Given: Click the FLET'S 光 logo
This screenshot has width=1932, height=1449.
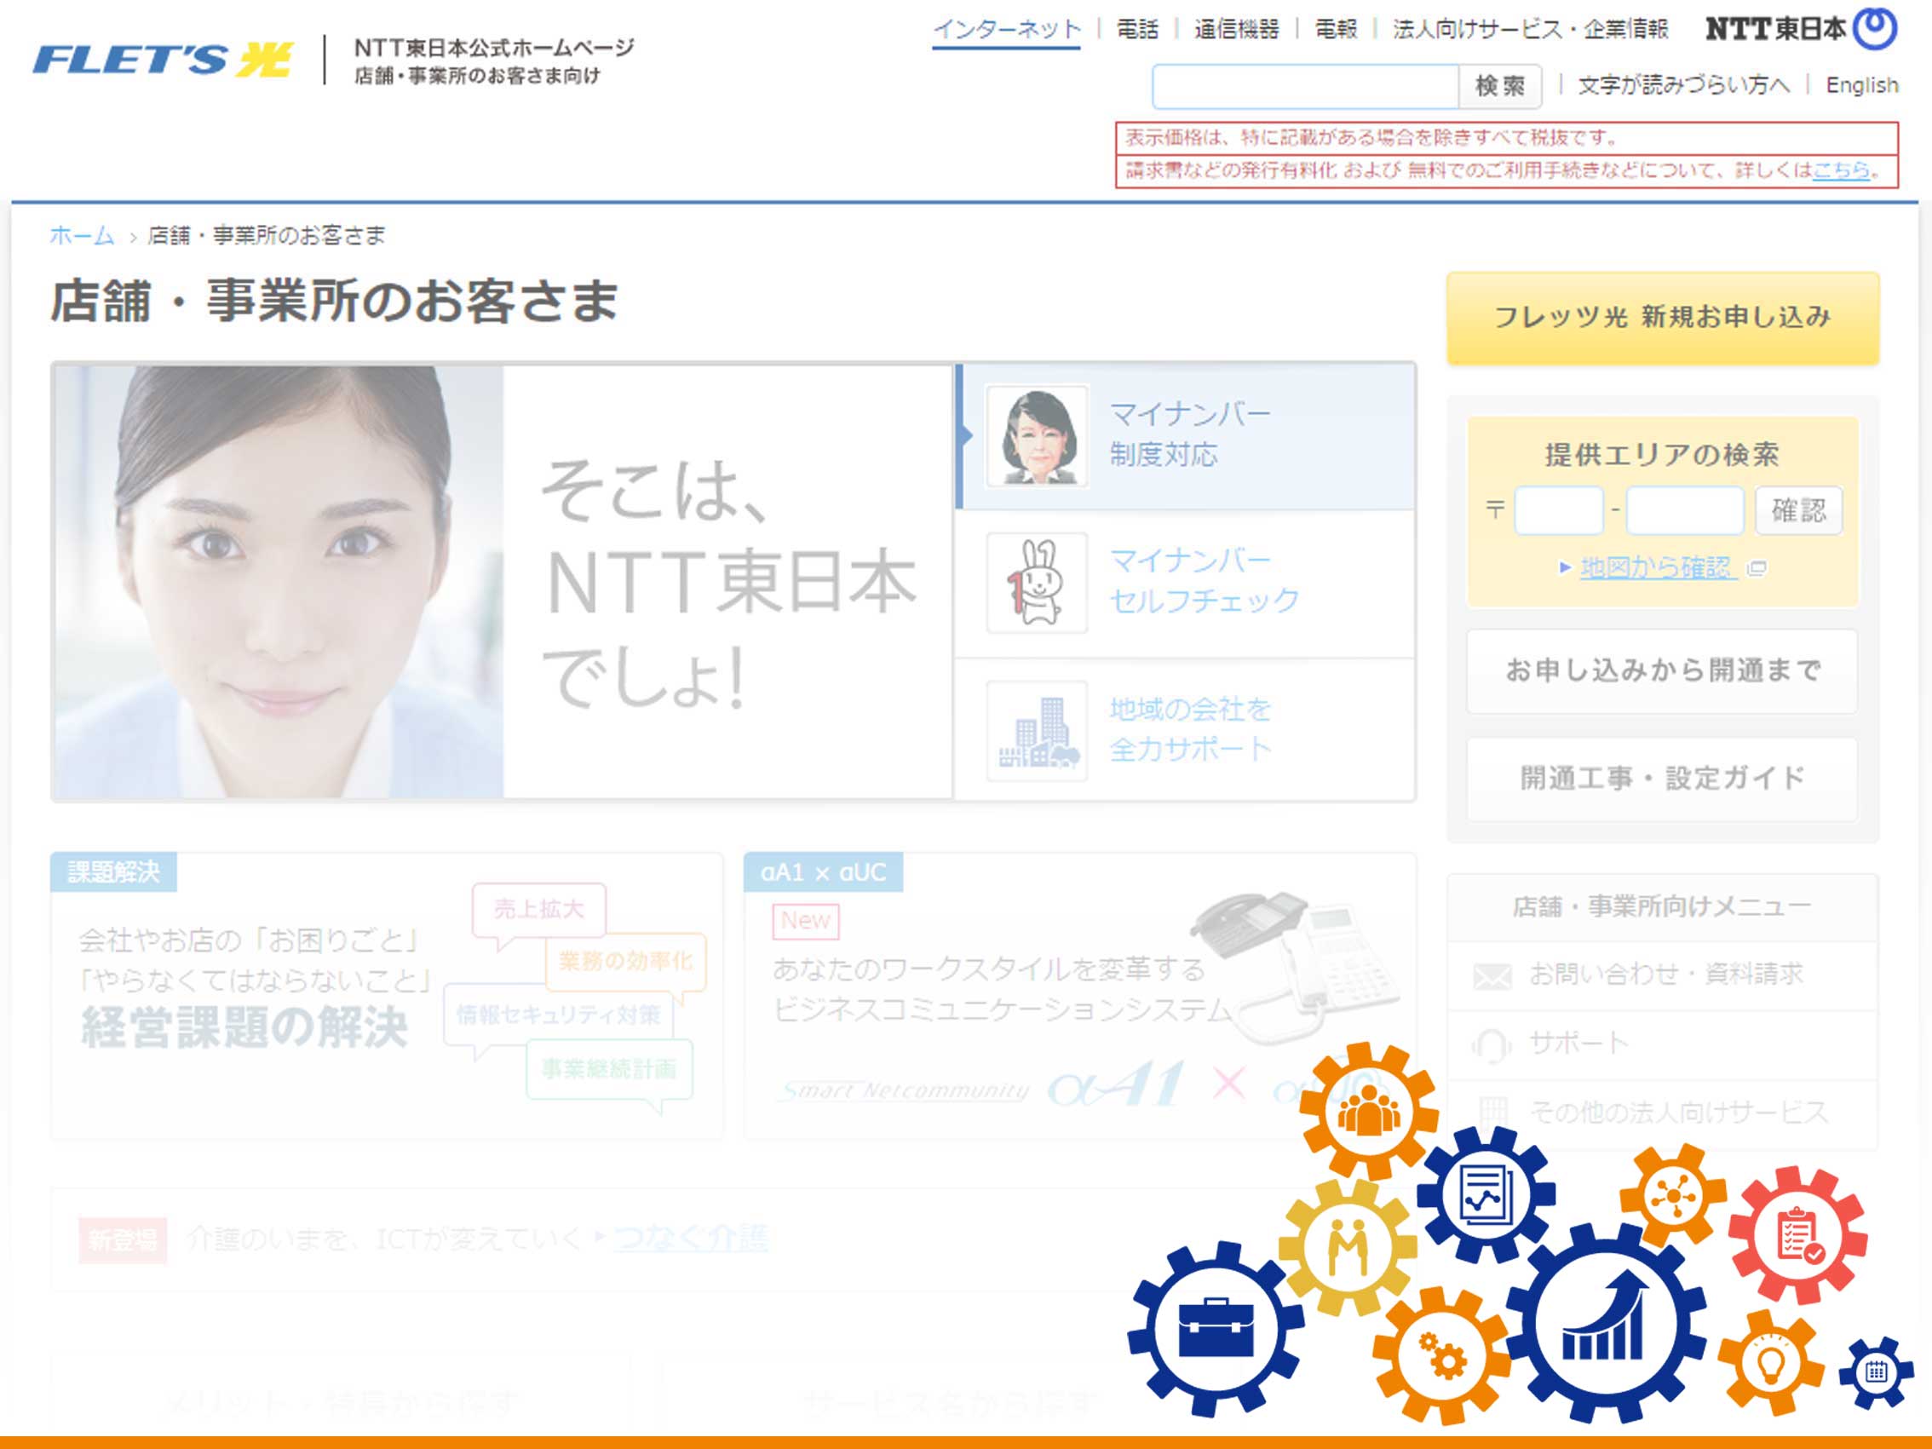Looking at the screenshot, I should click(164, 60).
